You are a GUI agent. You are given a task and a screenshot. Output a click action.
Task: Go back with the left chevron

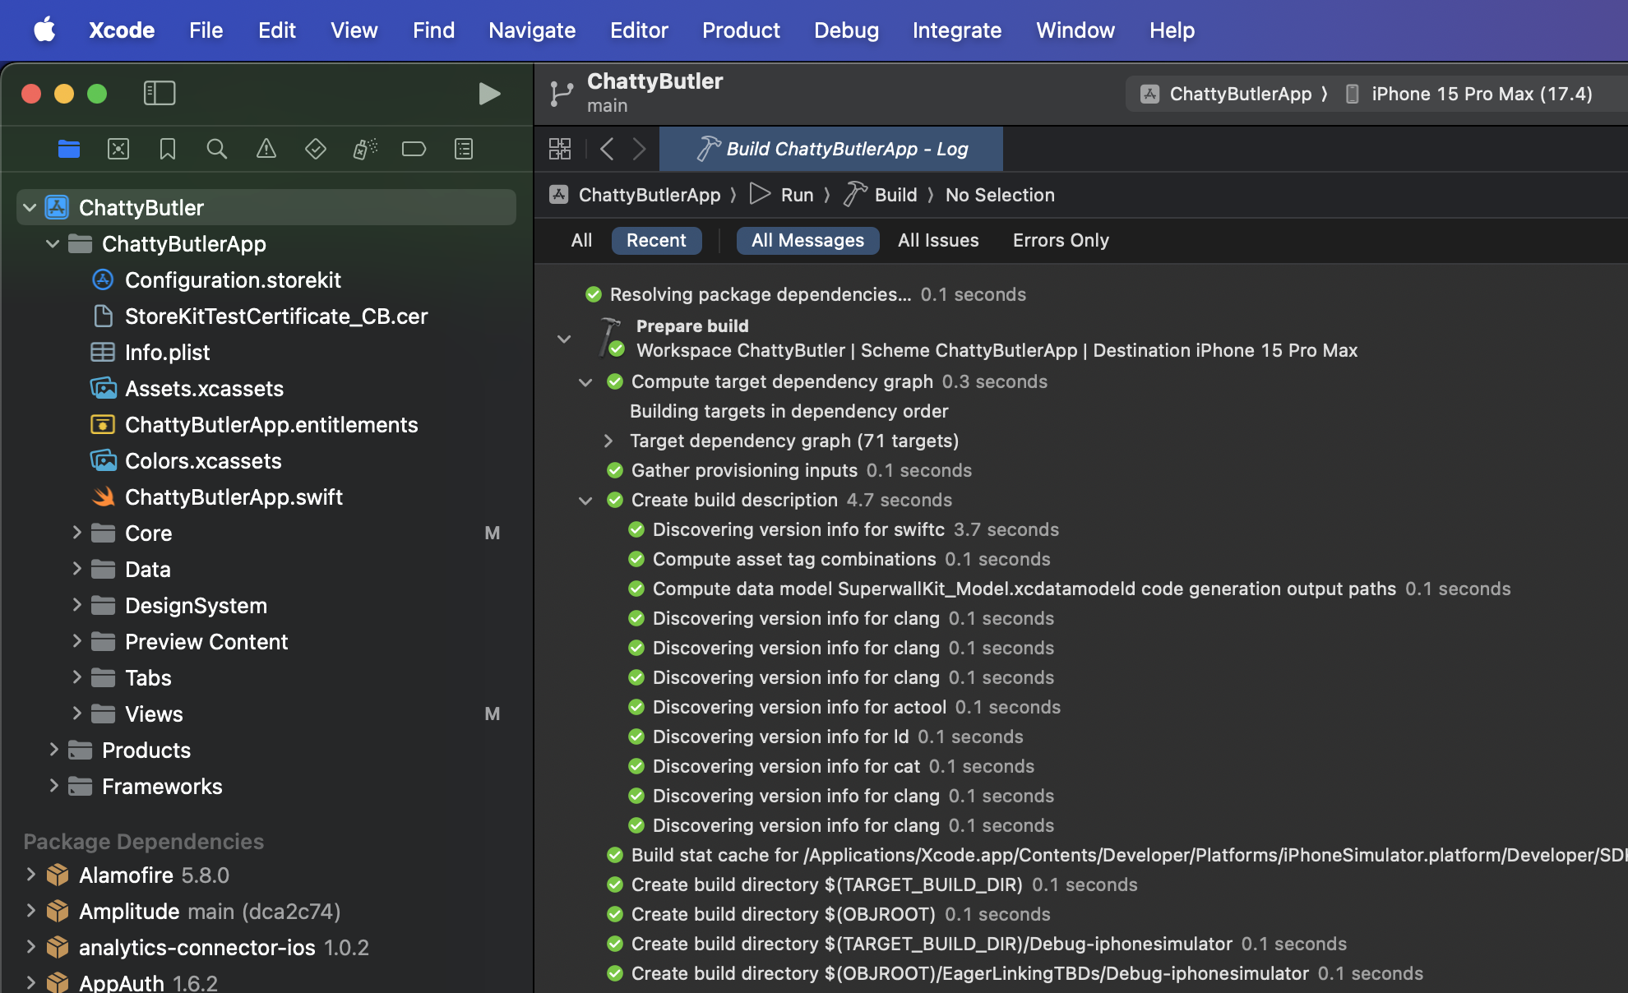[x=607, y=149]
